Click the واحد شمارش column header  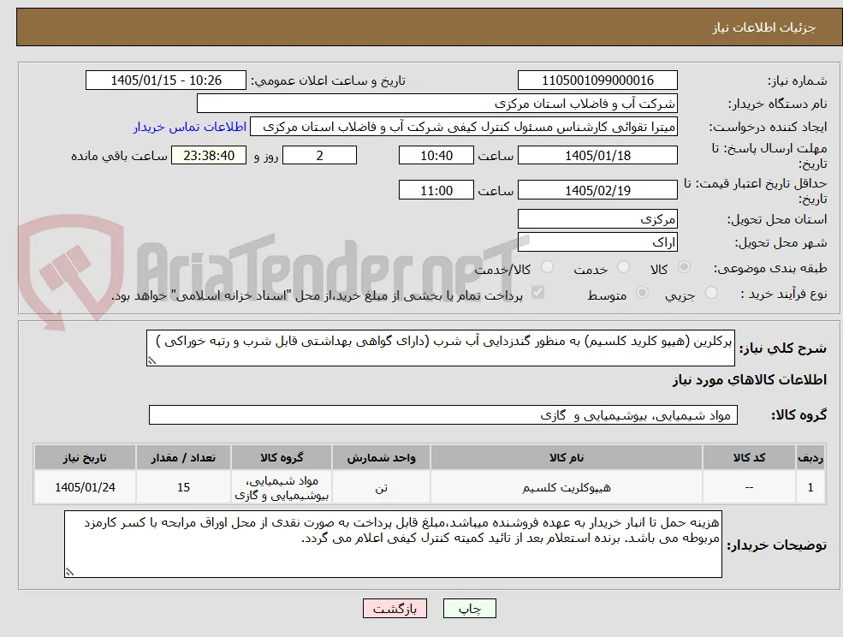(x=381, y=457)
